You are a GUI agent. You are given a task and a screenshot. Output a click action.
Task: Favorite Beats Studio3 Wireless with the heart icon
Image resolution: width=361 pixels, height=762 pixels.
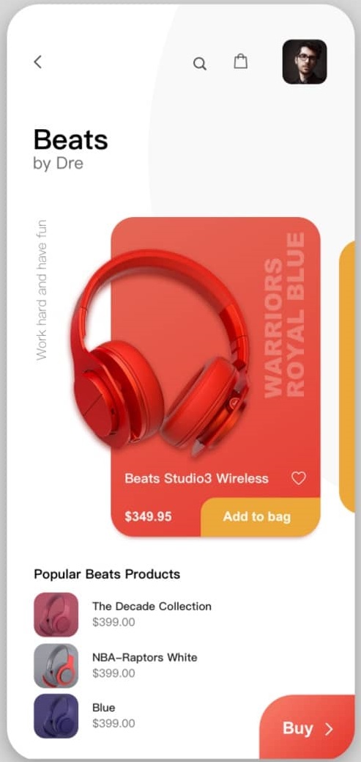pos(299,478)
